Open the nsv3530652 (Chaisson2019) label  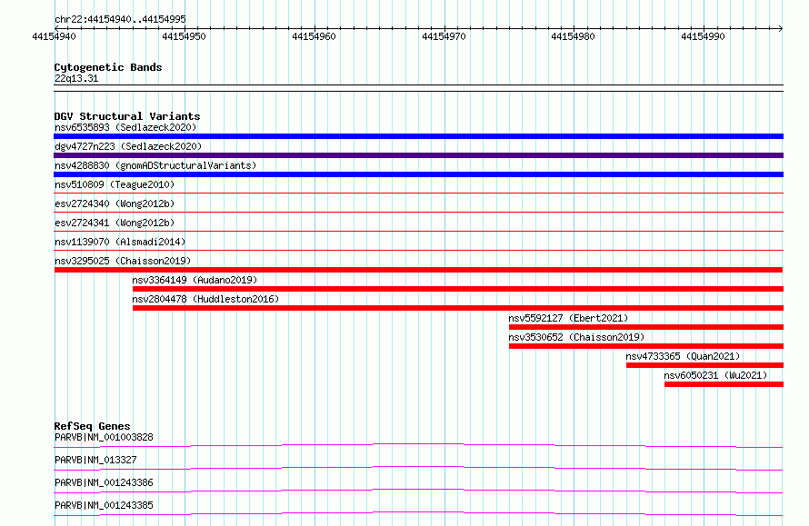(576, 337)
